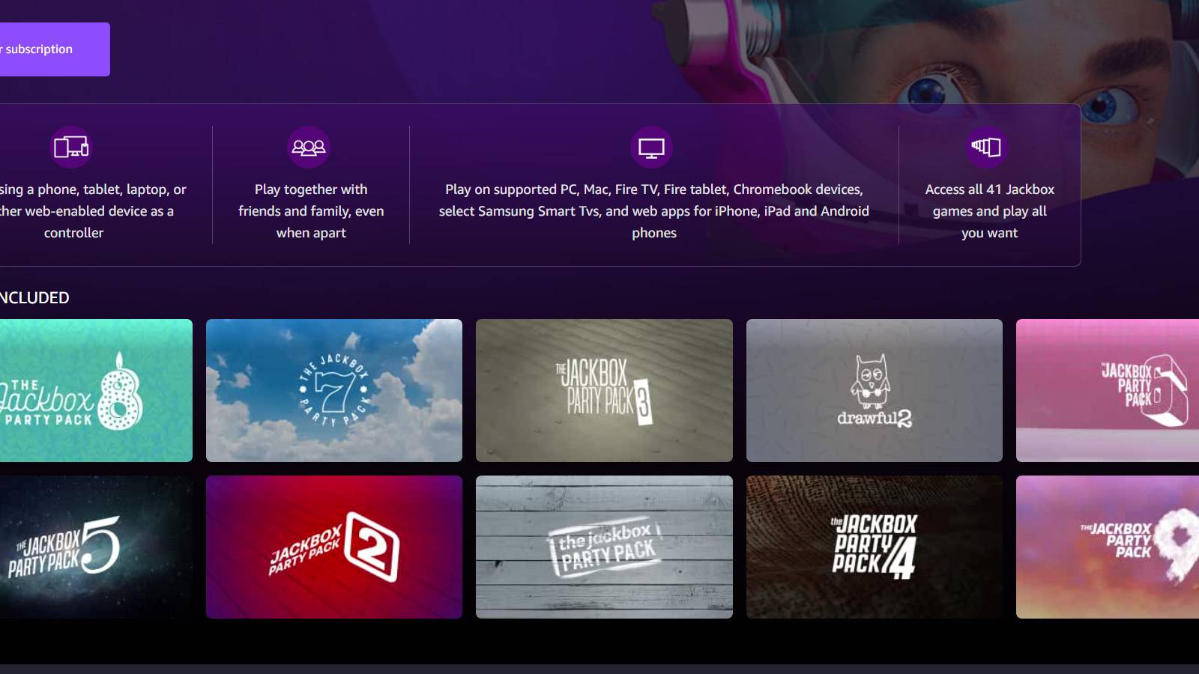
Task: Click the INCLUDED section heading
Action: [34, 298]
